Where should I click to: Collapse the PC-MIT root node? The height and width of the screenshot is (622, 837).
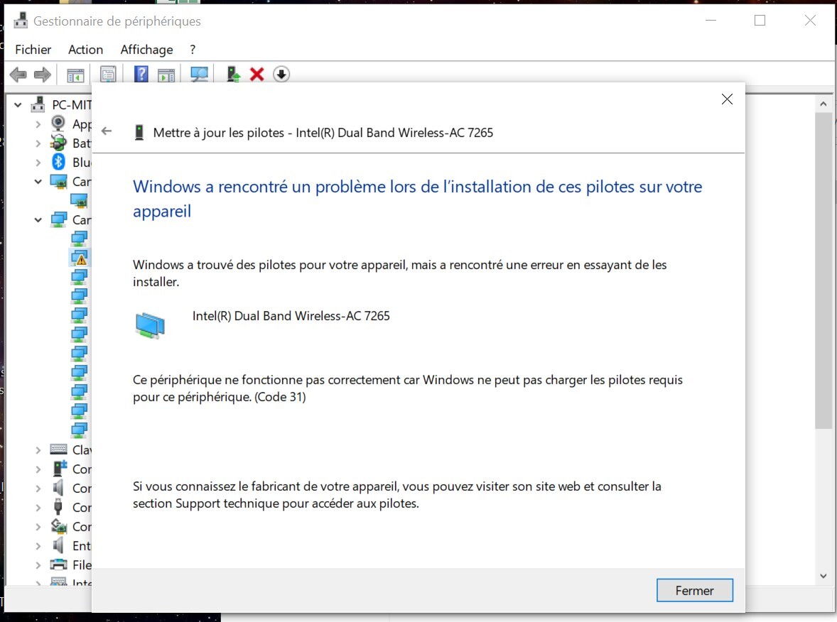[18, 105]
